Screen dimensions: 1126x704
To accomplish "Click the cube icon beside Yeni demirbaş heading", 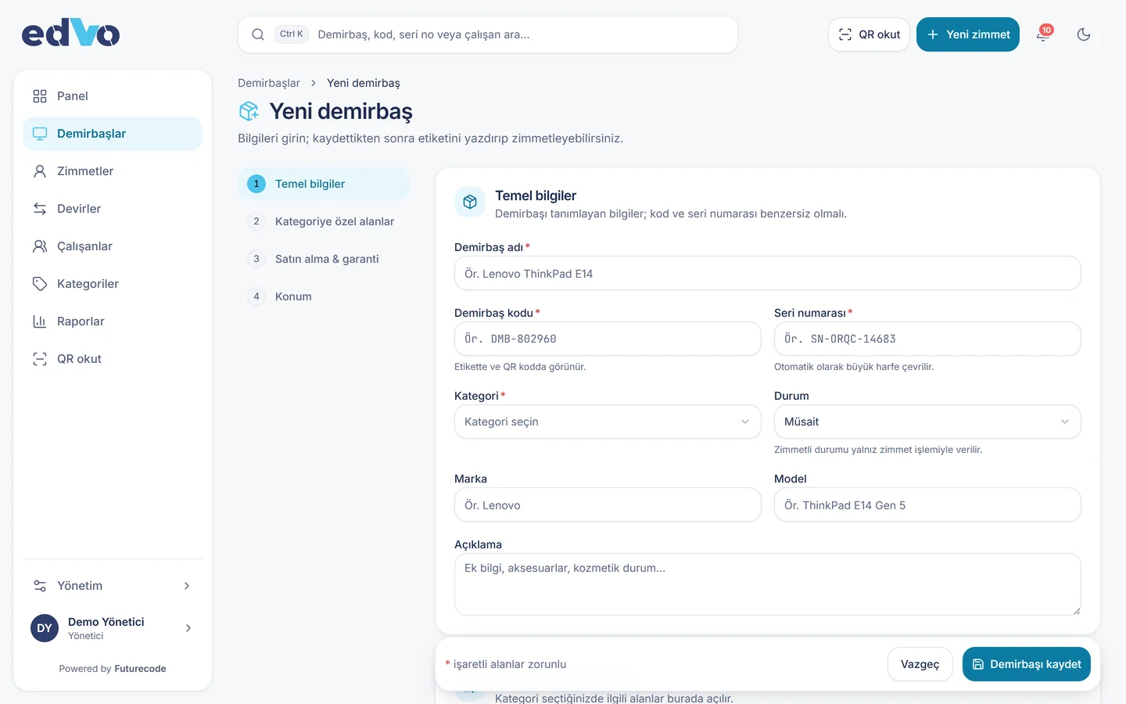I will click(249, 111).
